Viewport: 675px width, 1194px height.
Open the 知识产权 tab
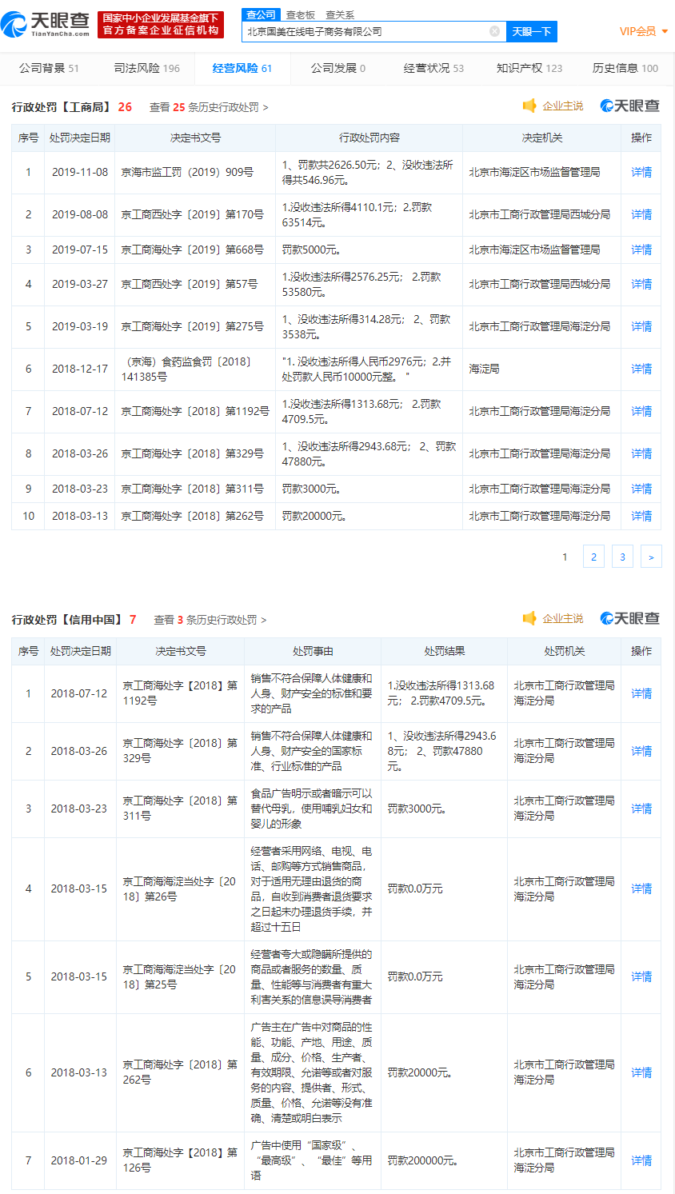[529, 68]
